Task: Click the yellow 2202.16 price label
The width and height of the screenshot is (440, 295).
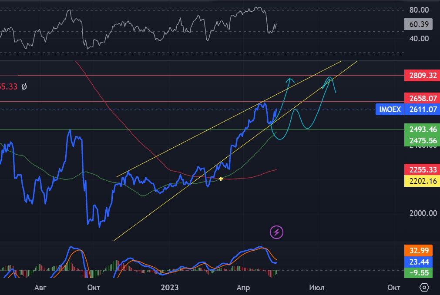Action: 420,181
